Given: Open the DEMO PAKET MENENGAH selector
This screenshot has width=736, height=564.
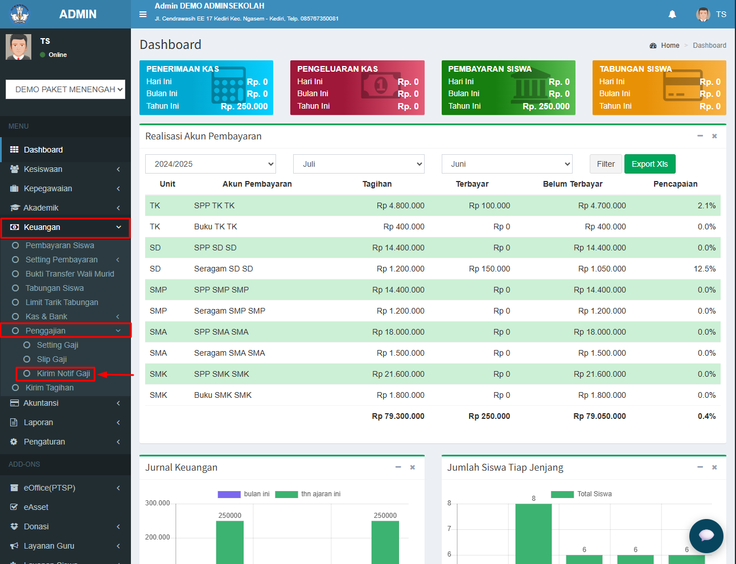Looking at the screenshot, I should coord(65,89).
